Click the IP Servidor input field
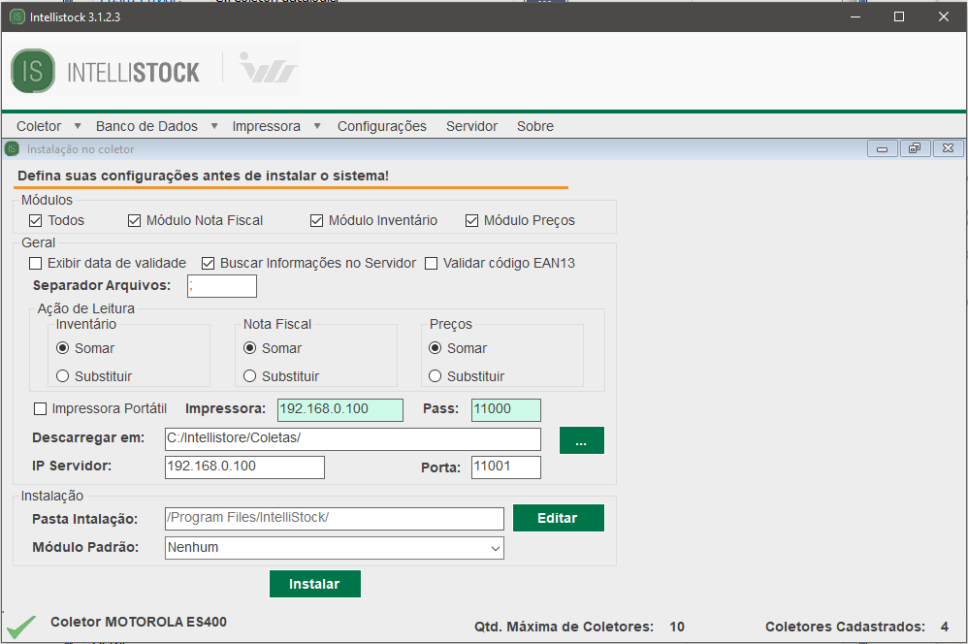 [x=244, y=467]
